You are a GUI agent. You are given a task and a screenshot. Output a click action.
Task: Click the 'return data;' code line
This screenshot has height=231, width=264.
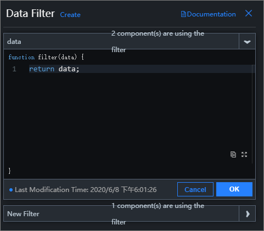[x=54, y=69]
